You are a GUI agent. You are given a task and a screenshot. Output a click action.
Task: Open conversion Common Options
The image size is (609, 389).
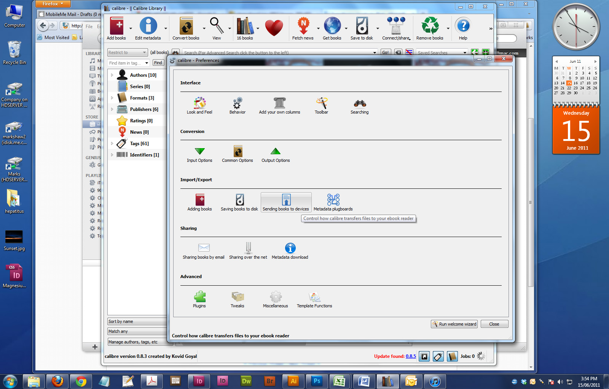(x=238, y=154)
